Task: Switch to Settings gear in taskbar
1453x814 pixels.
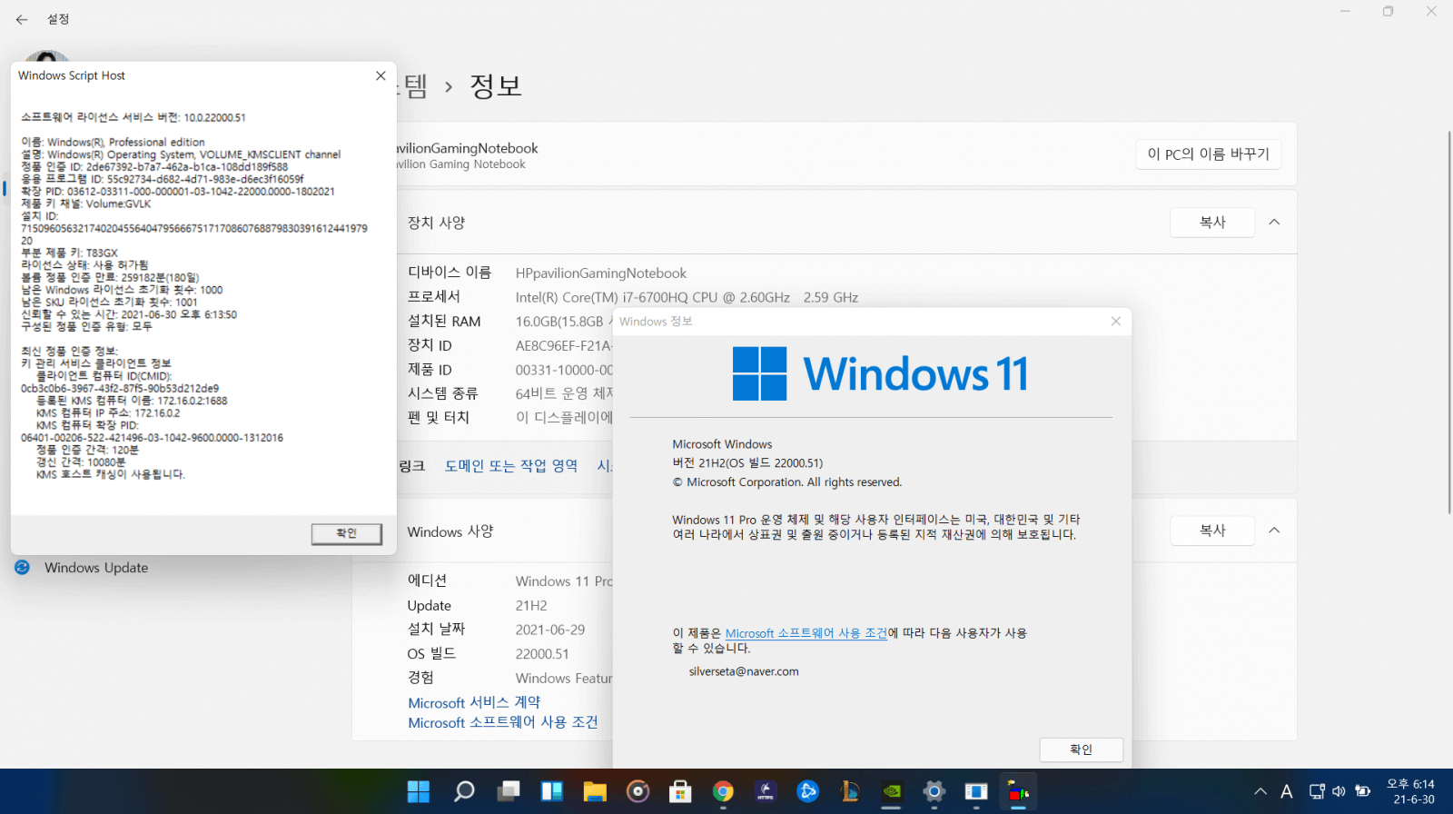Action: (934, 791)
